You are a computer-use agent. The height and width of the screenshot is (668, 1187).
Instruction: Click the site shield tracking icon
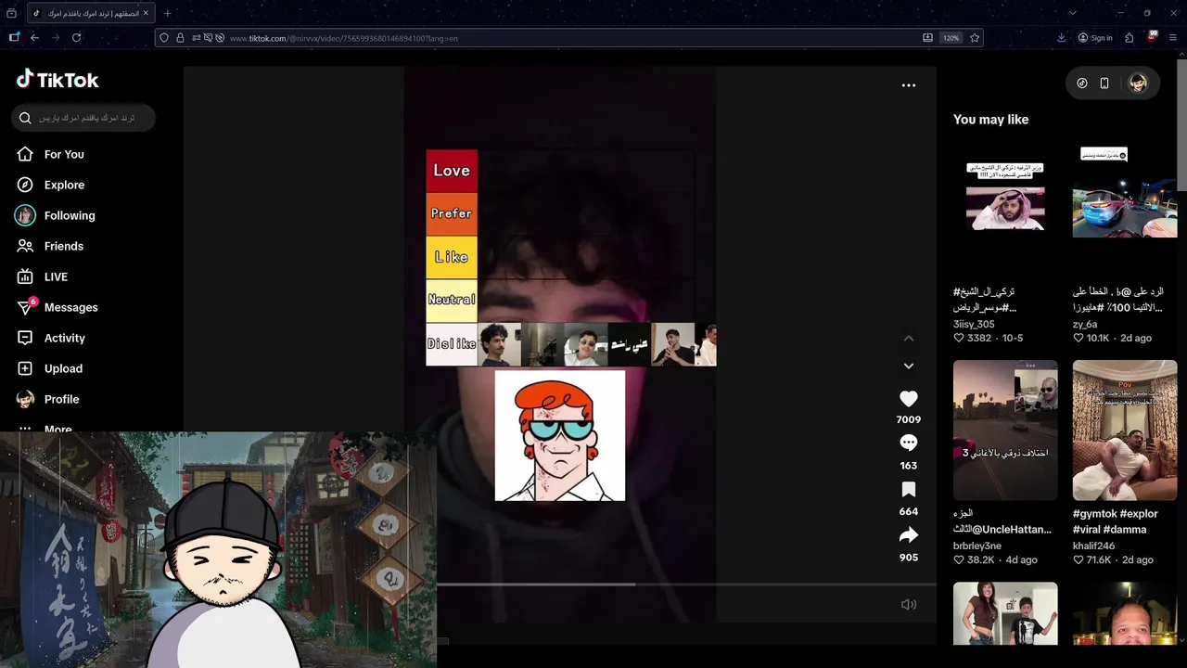point(164,38)
